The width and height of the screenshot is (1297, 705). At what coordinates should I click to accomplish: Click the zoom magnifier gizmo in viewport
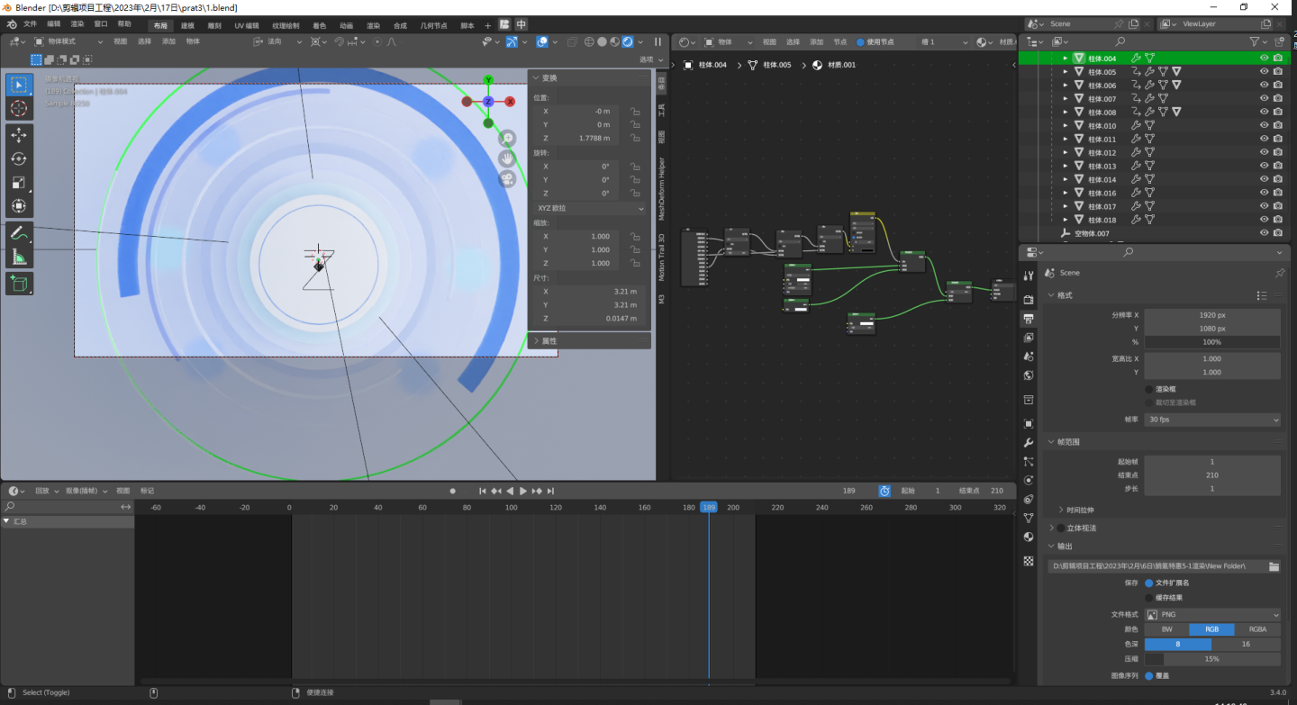click(x=508, y=138)
